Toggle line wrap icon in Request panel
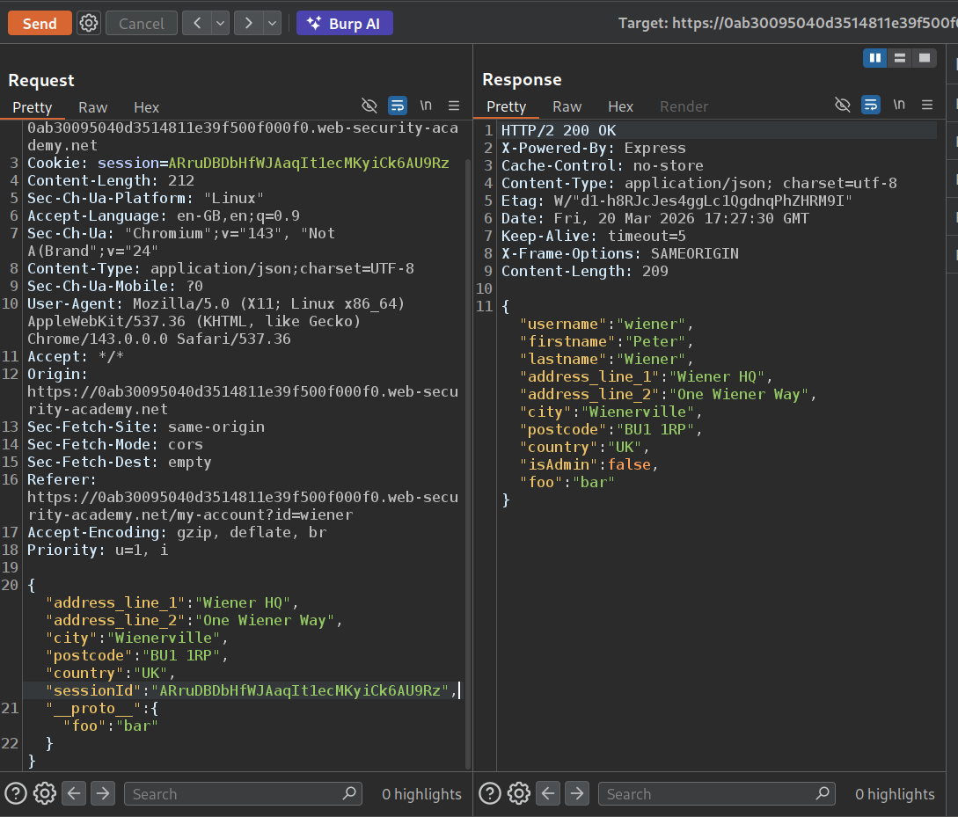Viewport: 958px width, 817px height. [398, 106]
